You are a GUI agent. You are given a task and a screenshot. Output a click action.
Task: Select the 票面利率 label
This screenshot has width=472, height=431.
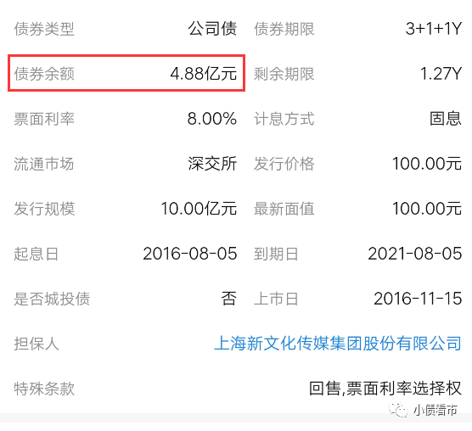click(44, 119)
